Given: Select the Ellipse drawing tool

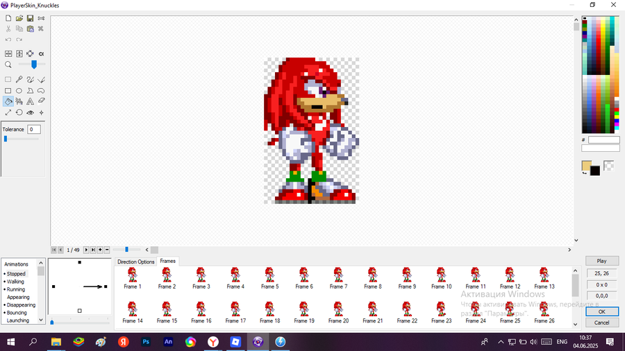Looking at the screenshot, I should point(19,91).
